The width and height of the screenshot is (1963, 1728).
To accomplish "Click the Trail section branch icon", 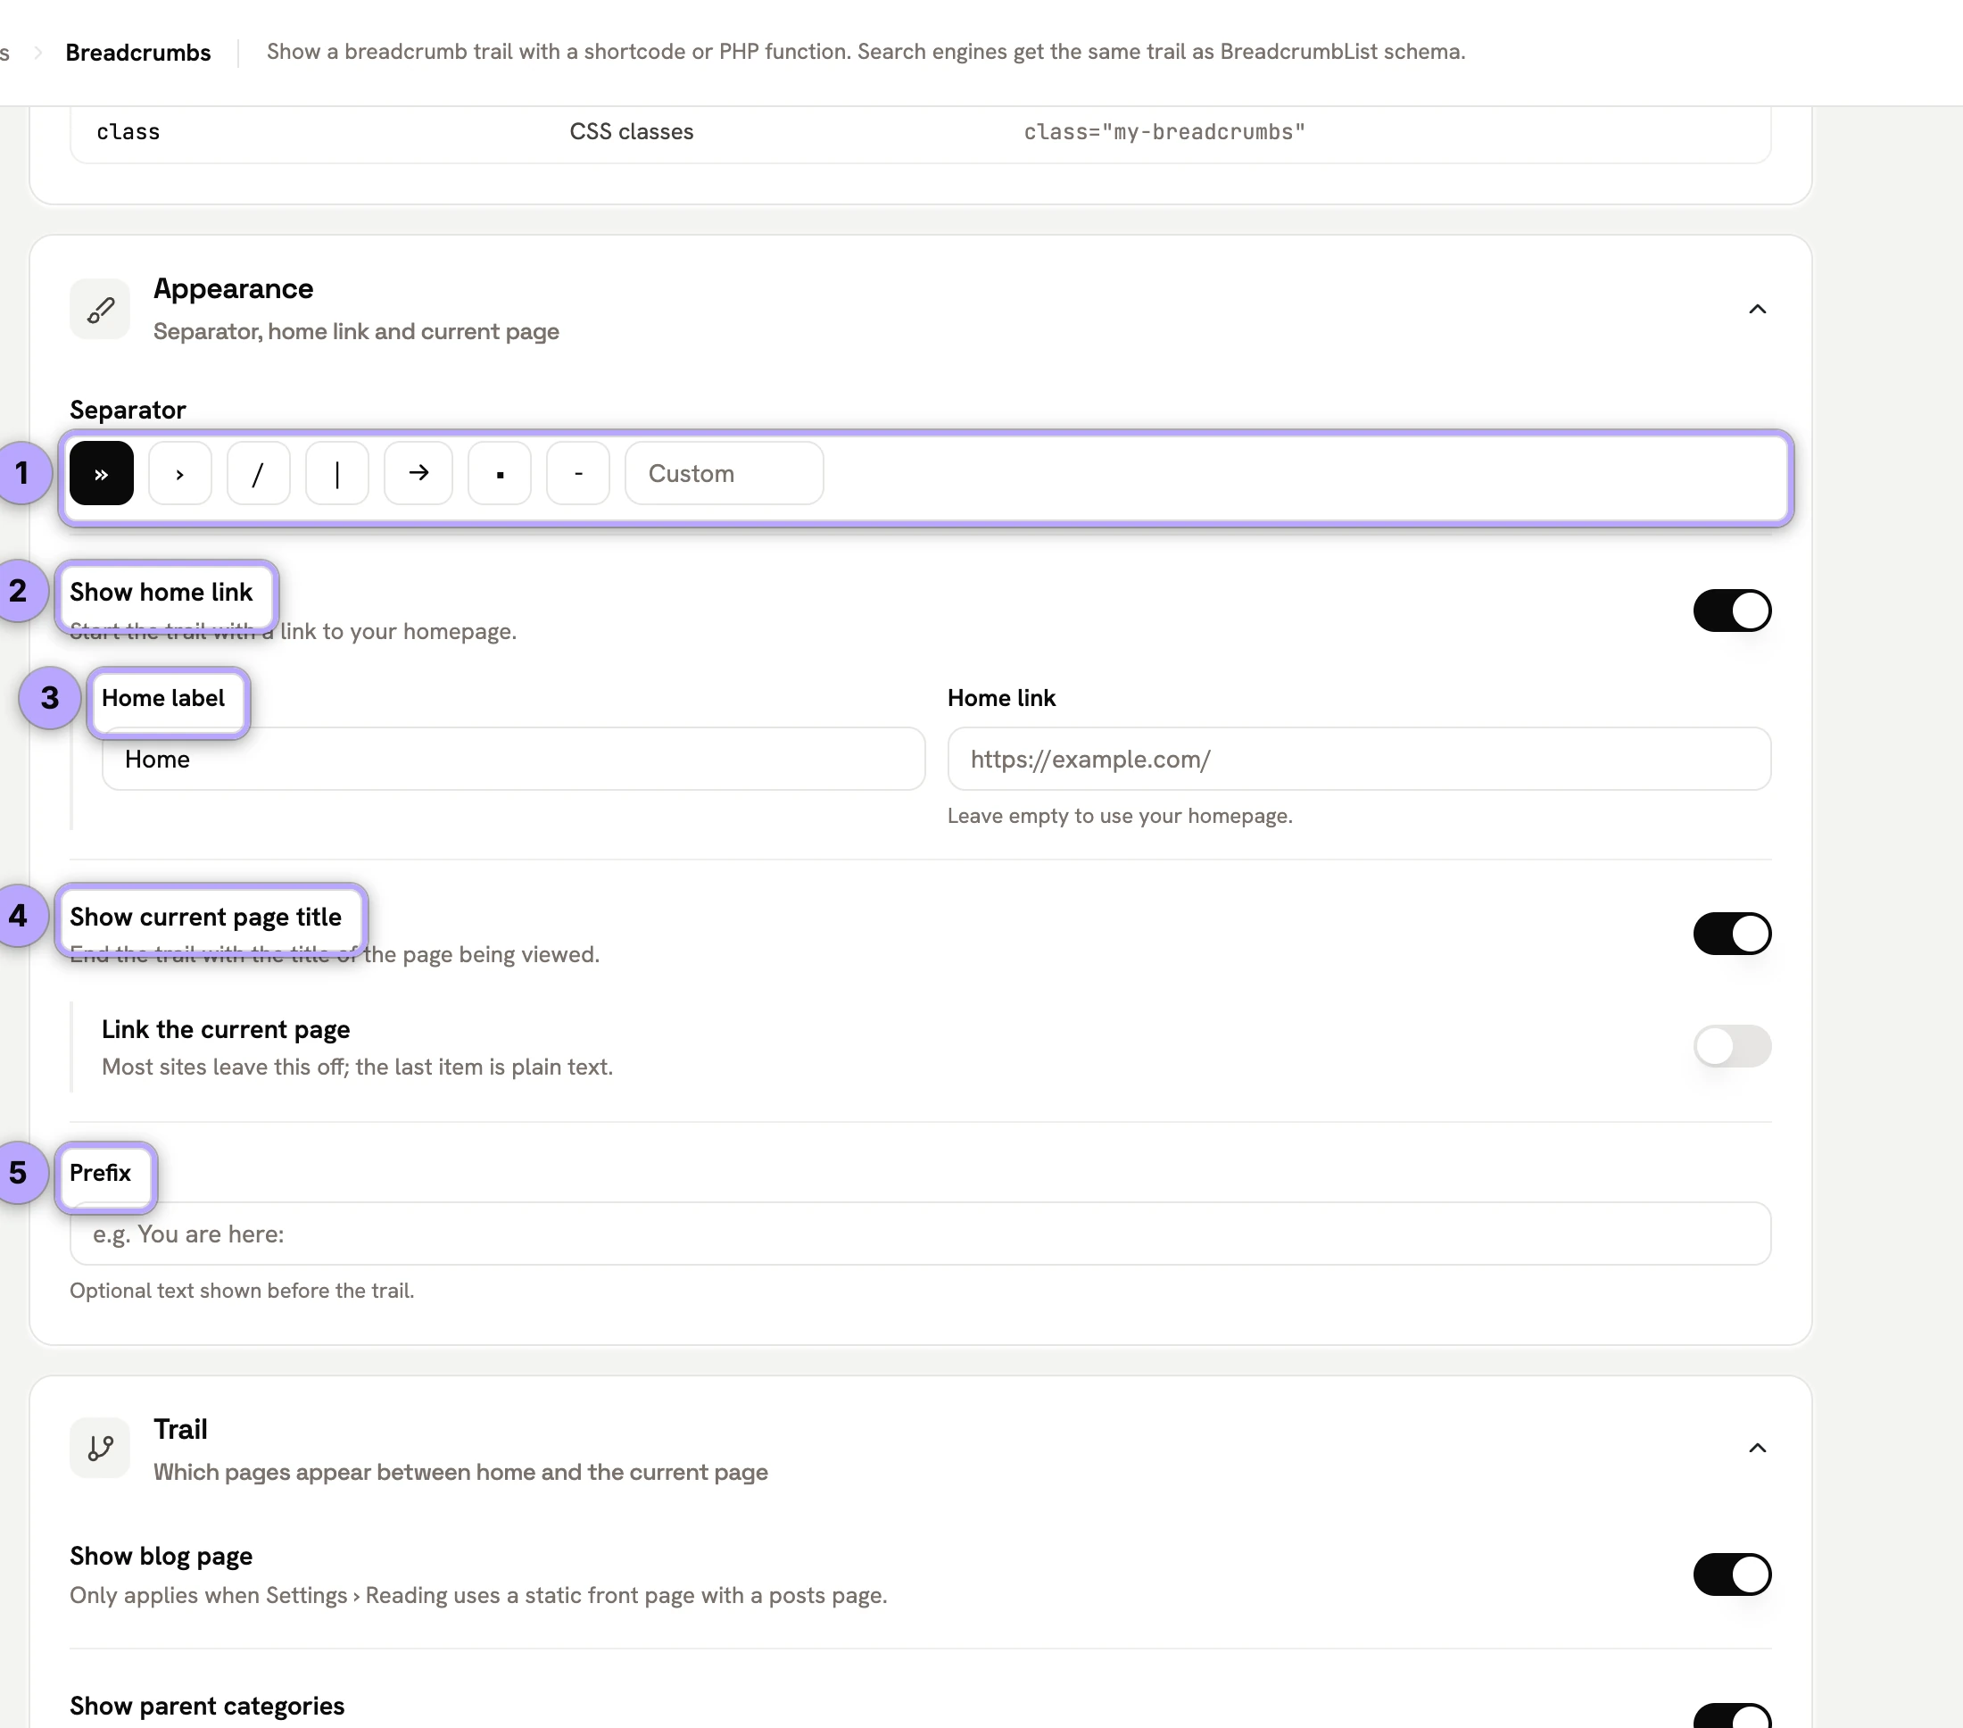I will [x=100, y=1449].
